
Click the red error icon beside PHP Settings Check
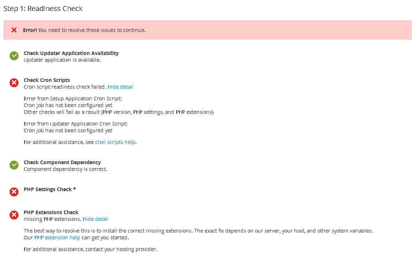(x=14, y=192)
